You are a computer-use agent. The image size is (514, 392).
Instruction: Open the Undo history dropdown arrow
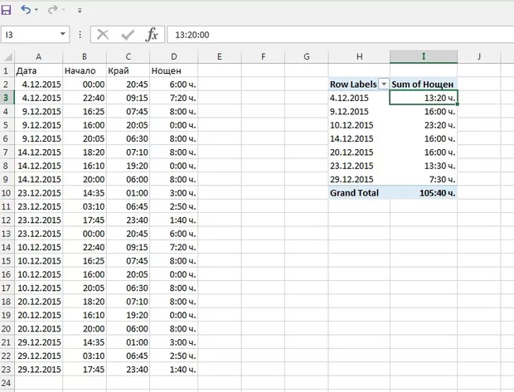(x=37, y=11)
